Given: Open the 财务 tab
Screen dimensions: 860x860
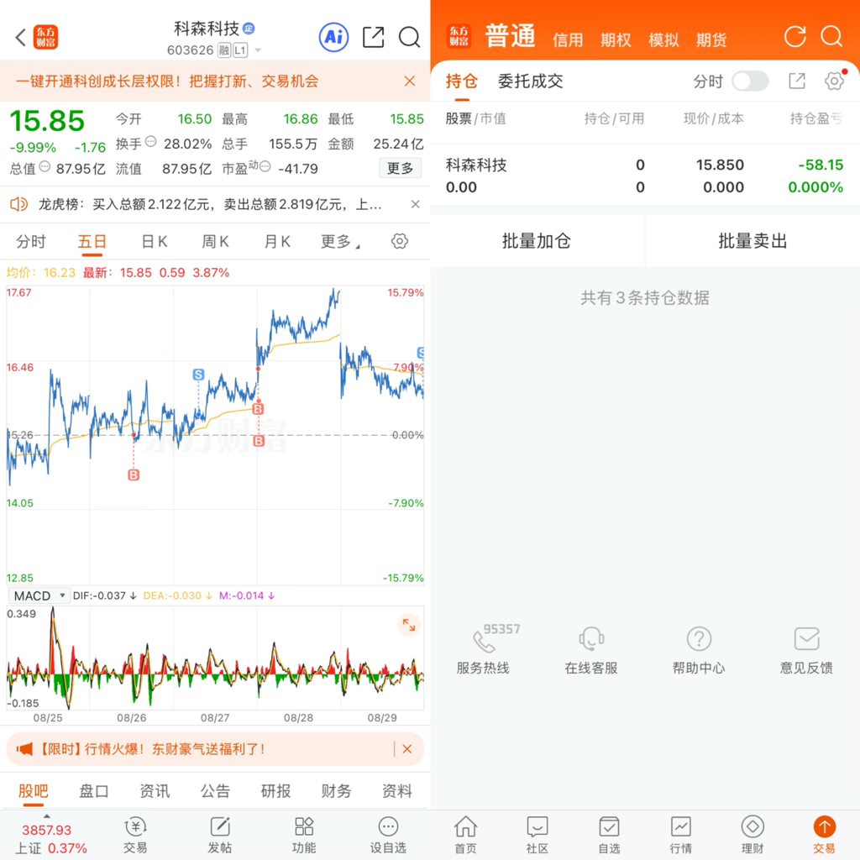Looking at the screenshot, I should click(336, 791).
